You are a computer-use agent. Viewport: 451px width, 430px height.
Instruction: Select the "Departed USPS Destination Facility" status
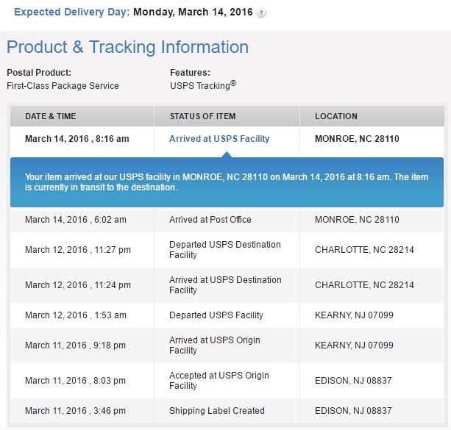225,250
